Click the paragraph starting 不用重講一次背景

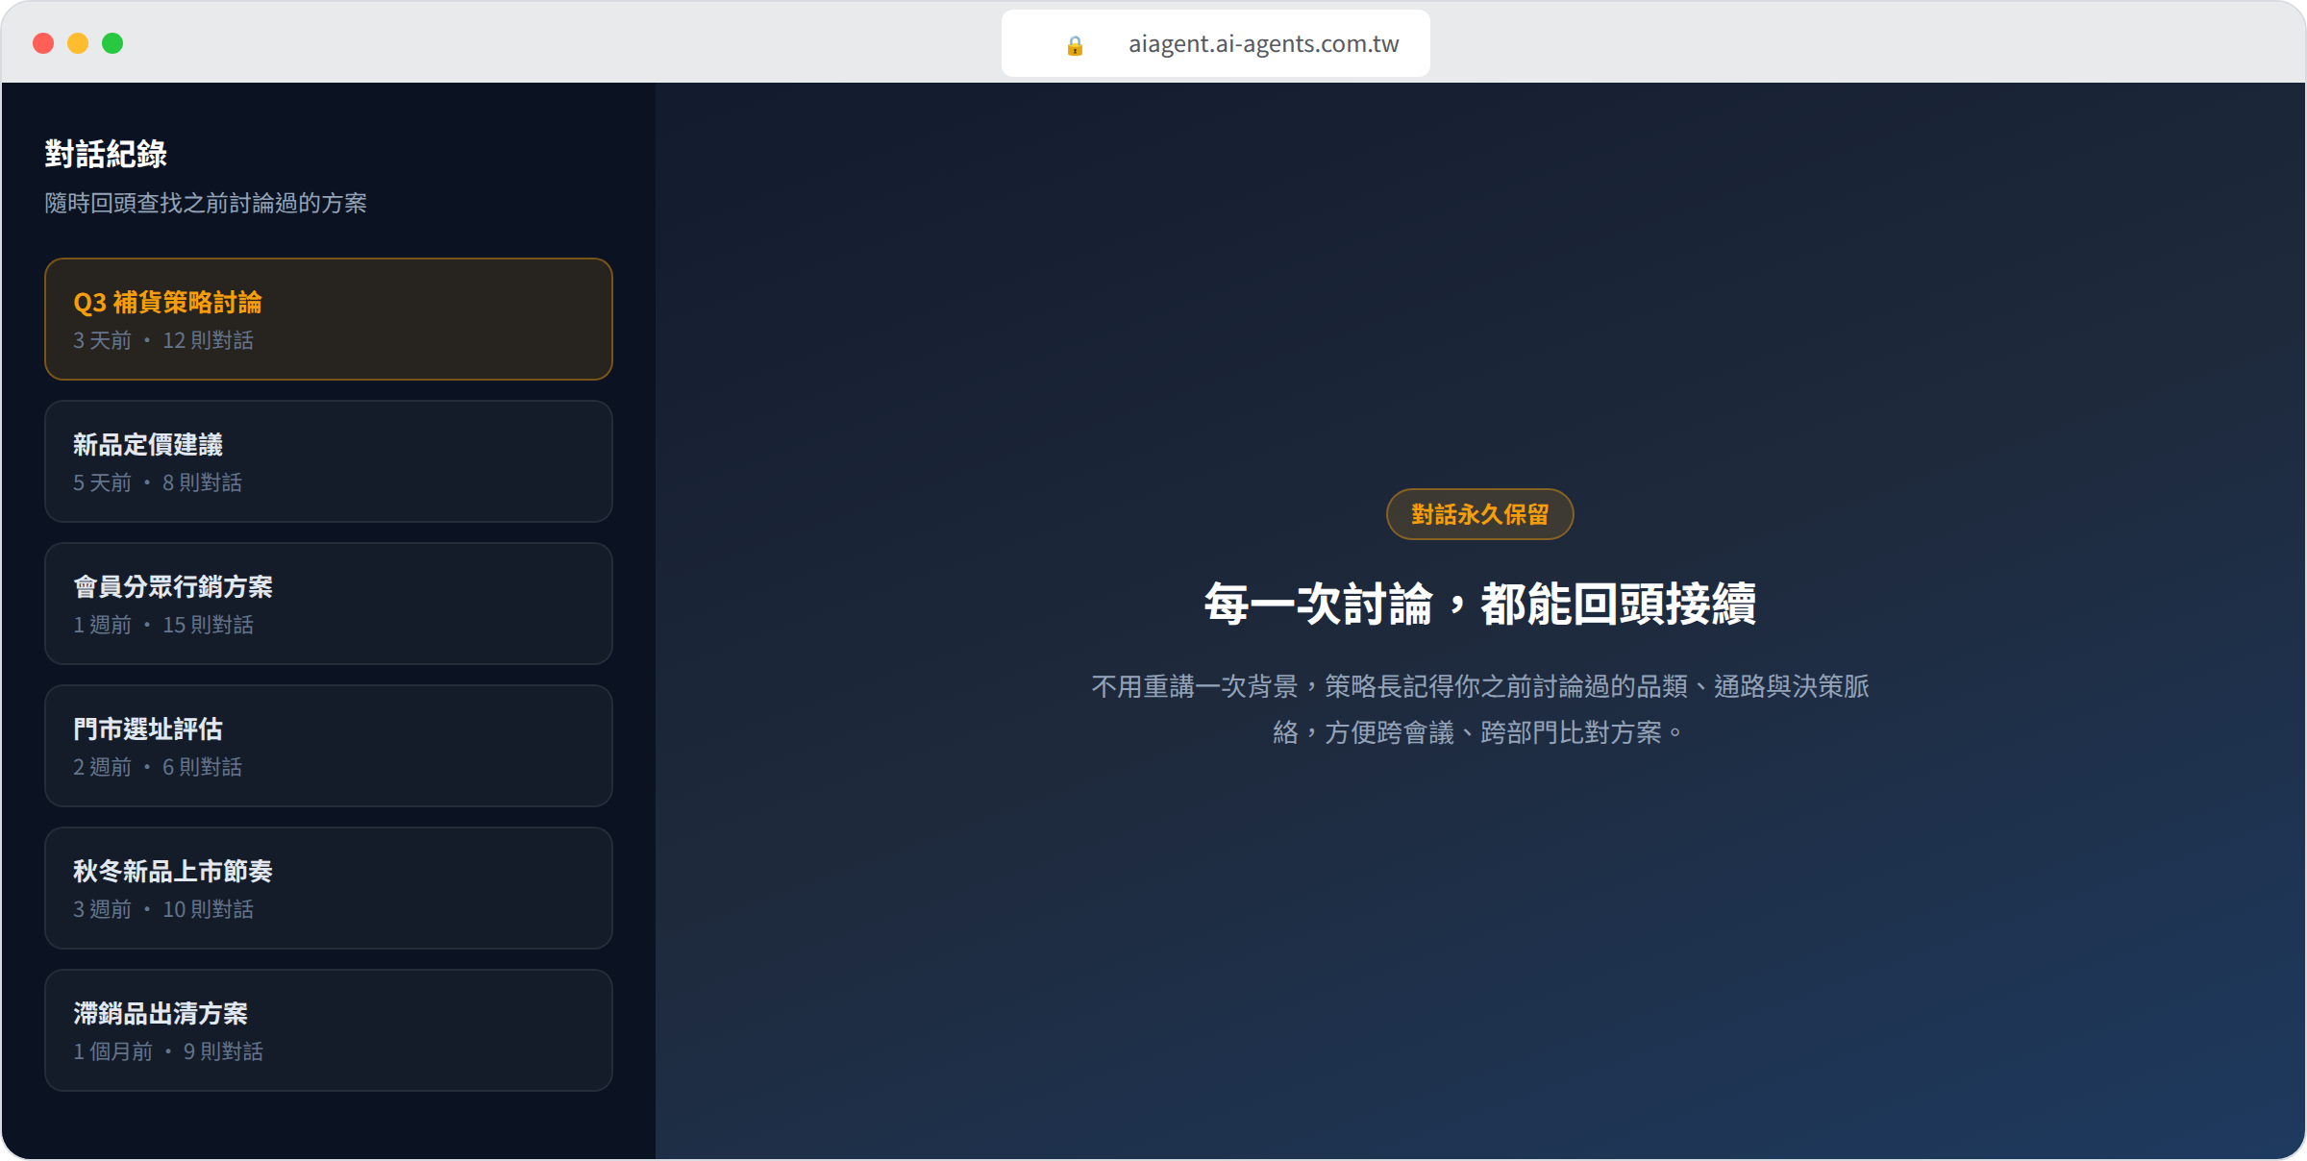[x=1479, y=709]
